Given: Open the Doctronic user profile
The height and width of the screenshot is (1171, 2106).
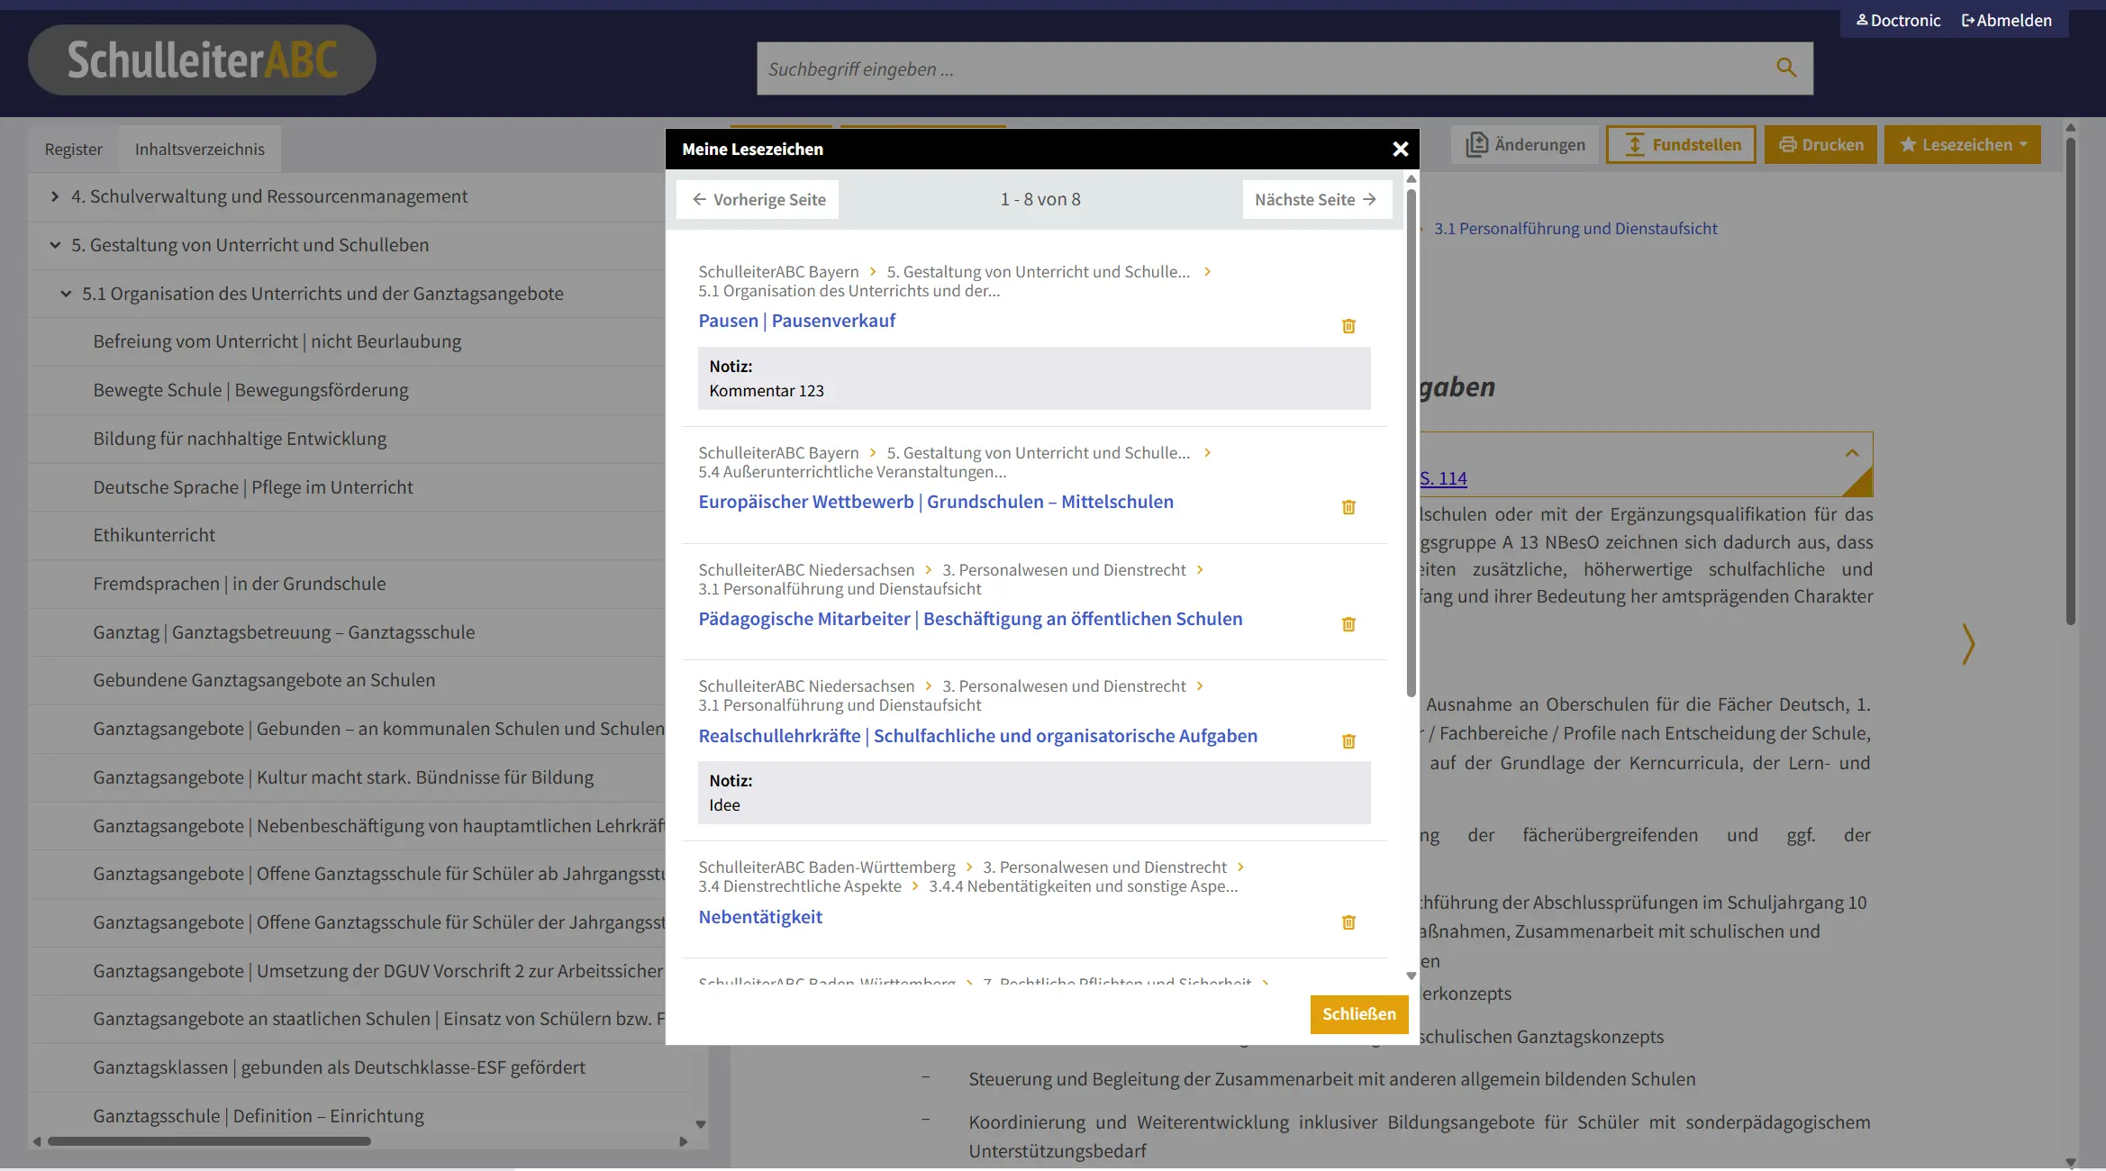Looking at the screenshot, I should [x=1898, y=21].
